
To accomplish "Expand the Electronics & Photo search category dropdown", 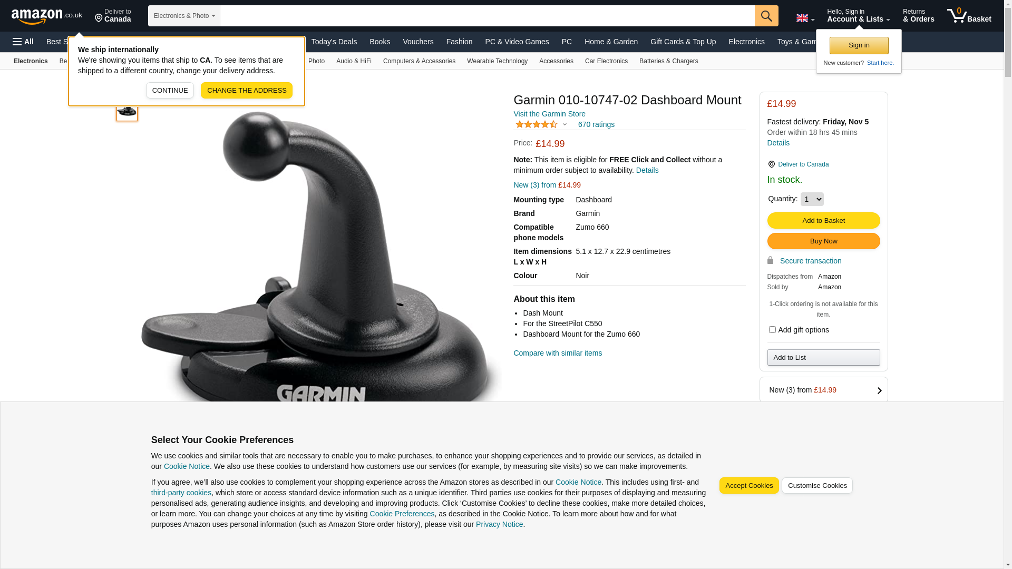I will tap(184, 16).
